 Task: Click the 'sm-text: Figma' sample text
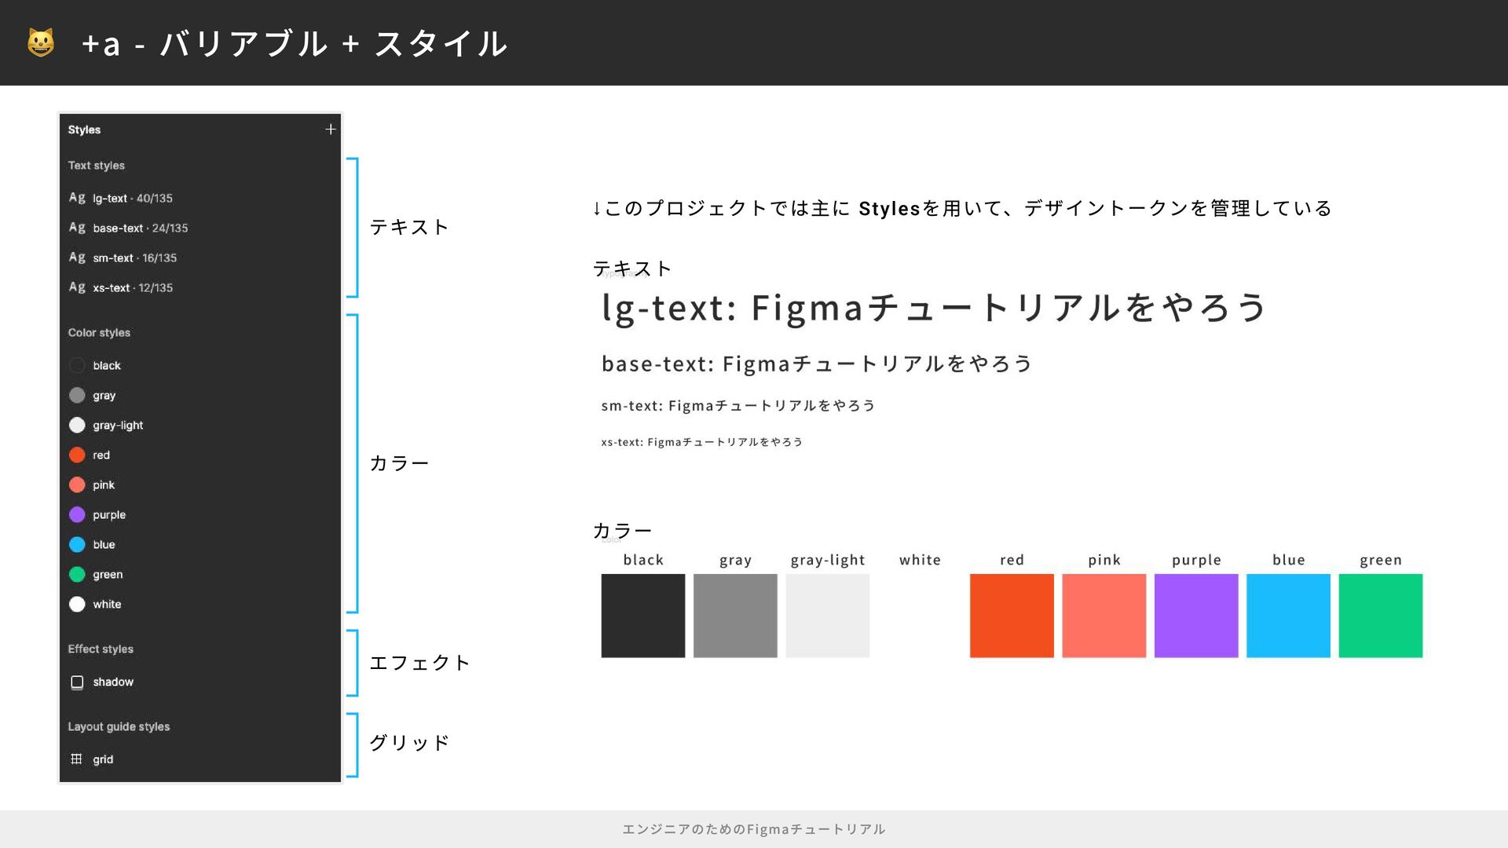pos(738,406)
